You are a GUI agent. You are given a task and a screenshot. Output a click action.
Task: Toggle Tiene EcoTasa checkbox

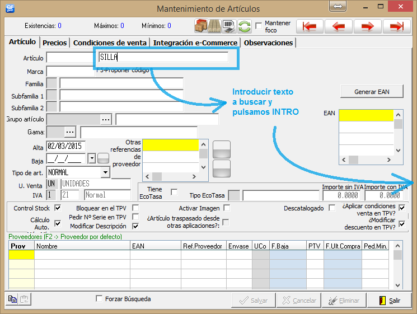coord(174,191)
